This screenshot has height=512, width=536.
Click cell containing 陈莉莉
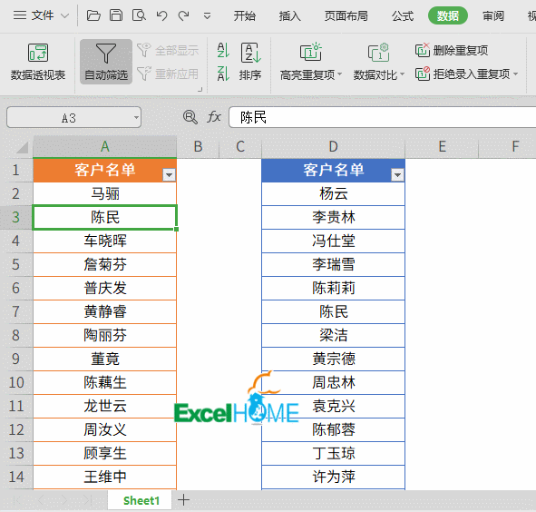pos(333,288)
